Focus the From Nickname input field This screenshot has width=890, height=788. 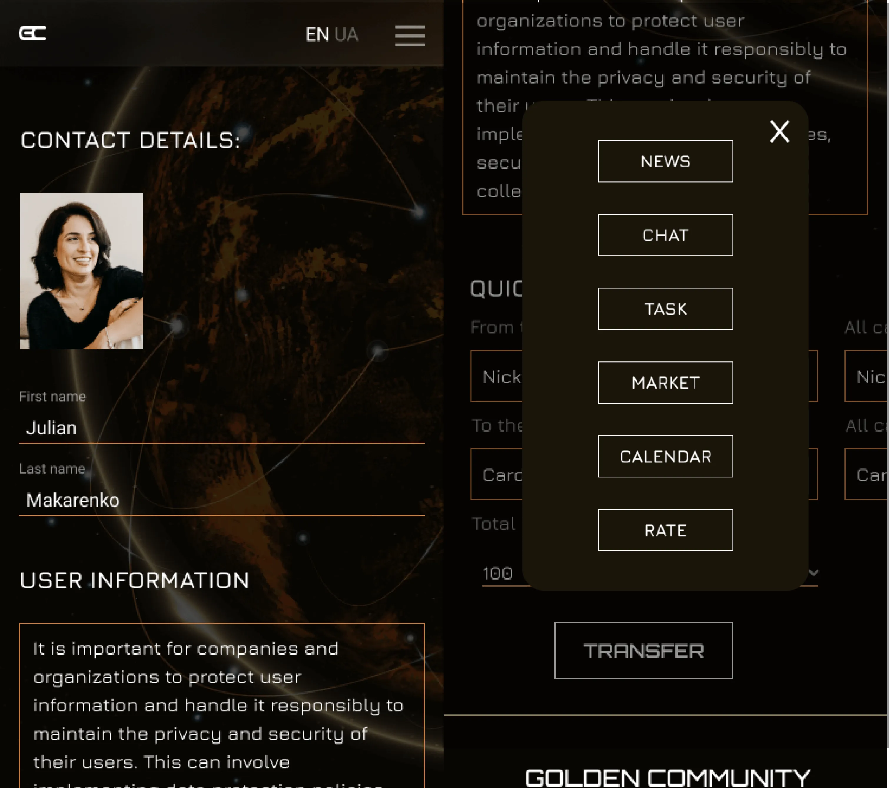[644, 376]
